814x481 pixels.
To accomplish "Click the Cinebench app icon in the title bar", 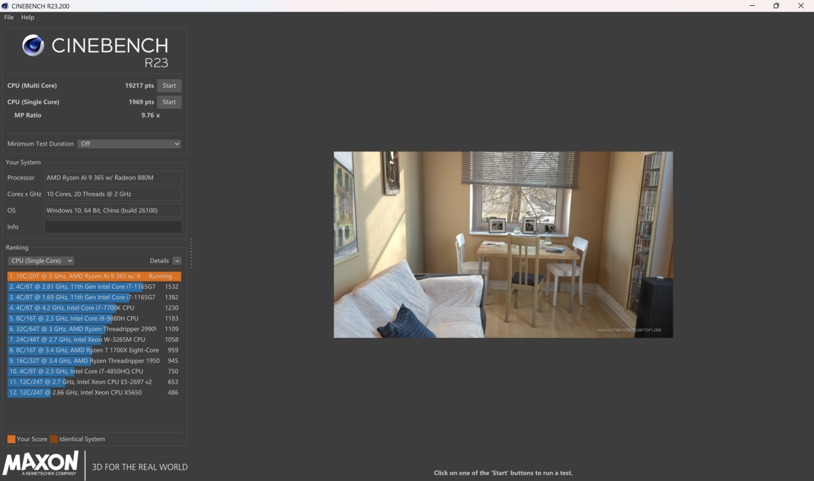I will click(6, 5).
